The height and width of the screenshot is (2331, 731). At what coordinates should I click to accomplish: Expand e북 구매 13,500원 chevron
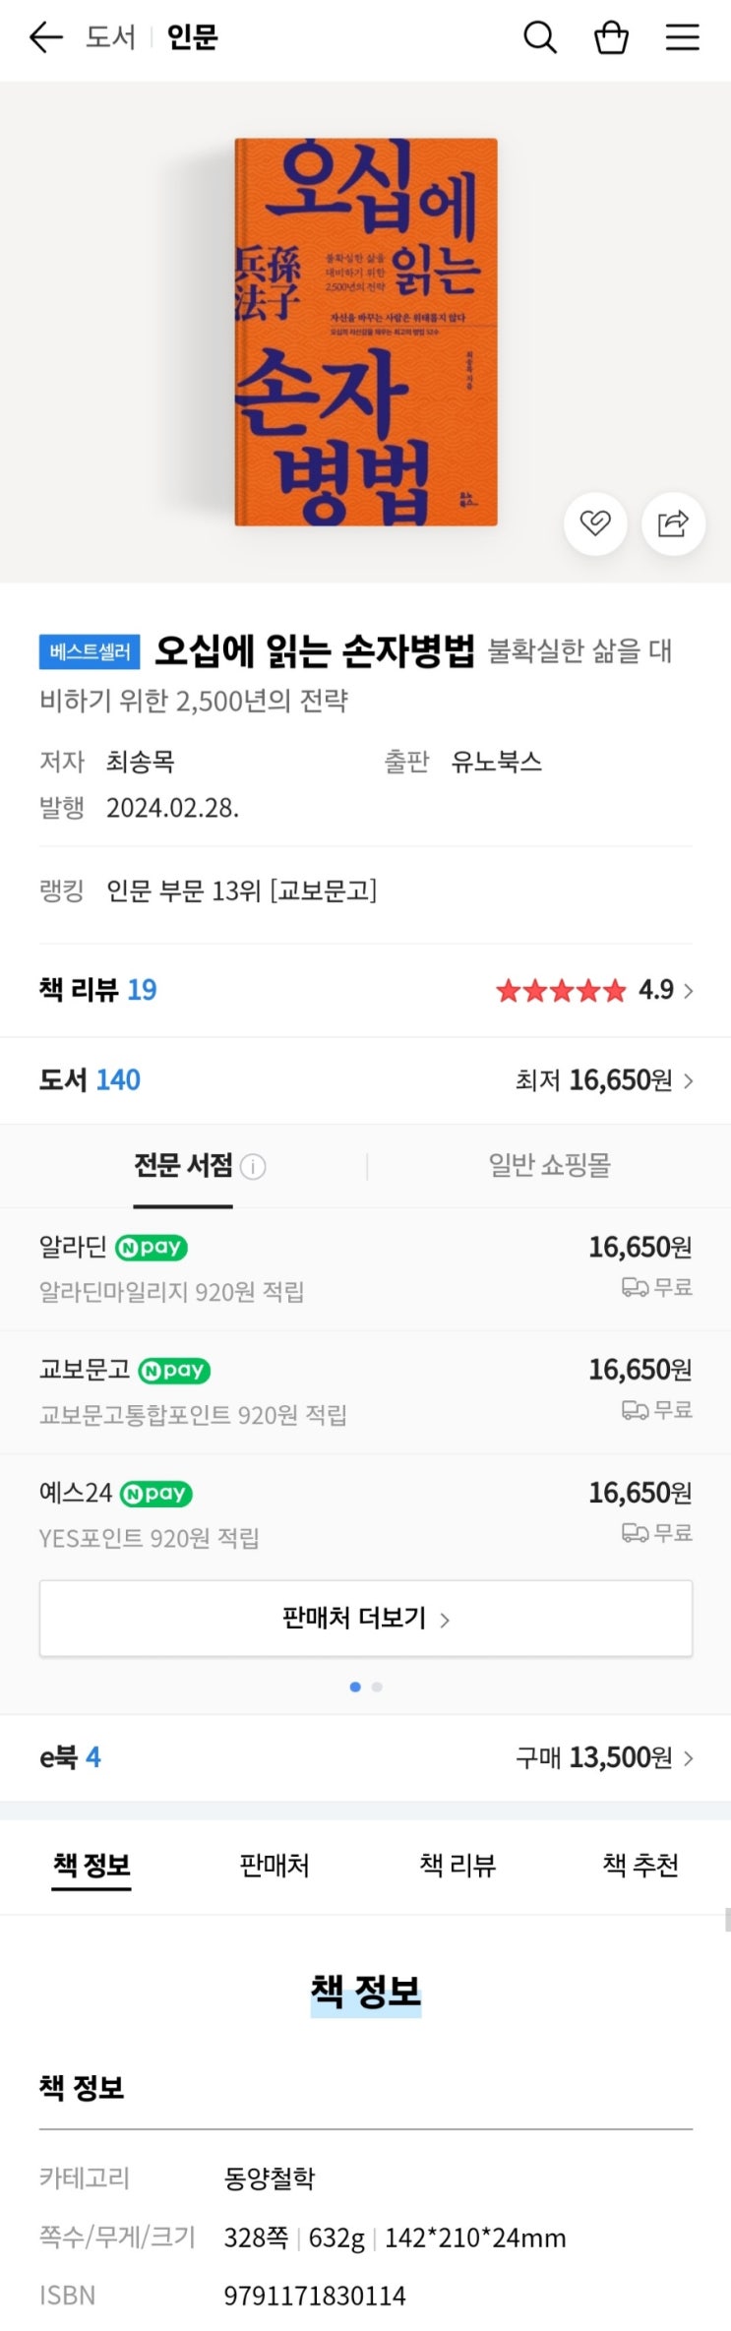click(689, 1758)
